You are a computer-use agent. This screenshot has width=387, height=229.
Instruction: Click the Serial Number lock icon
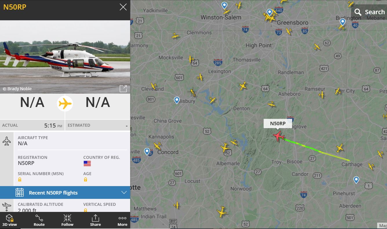coord(20,179)
